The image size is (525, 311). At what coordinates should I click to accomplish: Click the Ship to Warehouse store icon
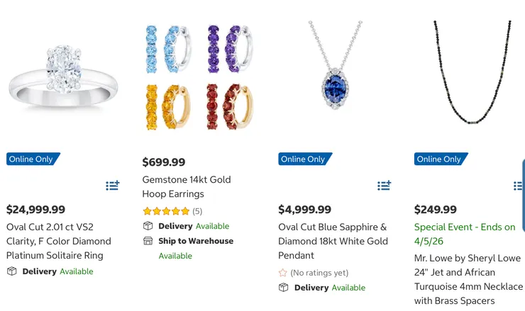point(148,241)
